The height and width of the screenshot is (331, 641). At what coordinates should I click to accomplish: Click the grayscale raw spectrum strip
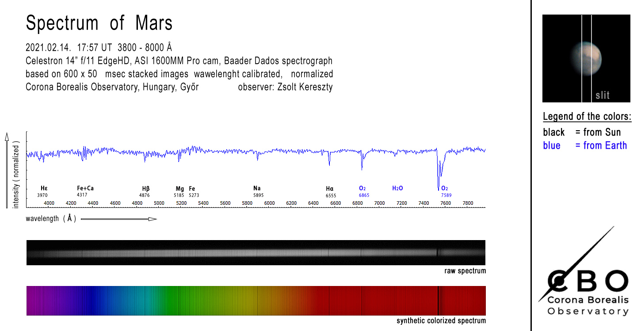(256, 252)
